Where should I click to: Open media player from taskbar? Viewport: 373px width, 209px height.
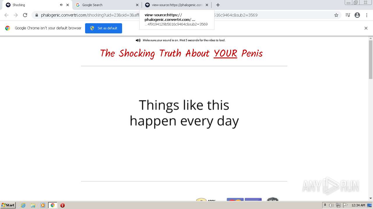click(x=43, y=205)
